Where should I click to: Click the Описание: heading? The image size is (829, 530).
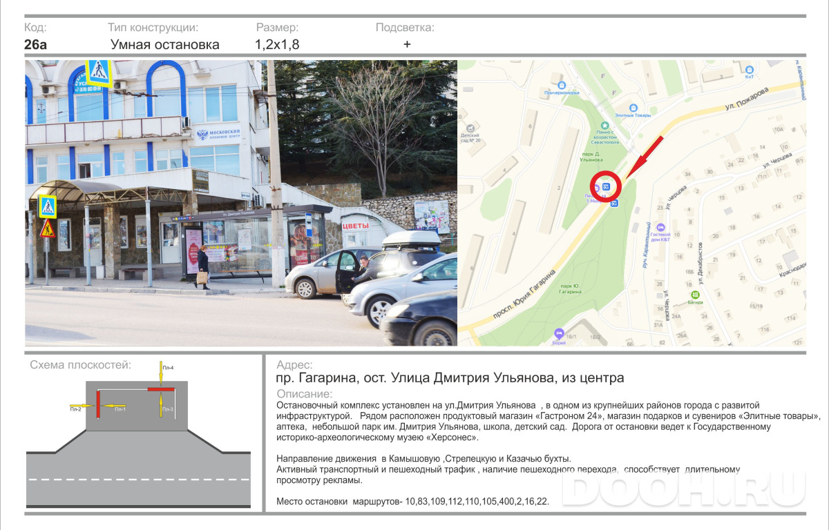(x=305, y=393)
